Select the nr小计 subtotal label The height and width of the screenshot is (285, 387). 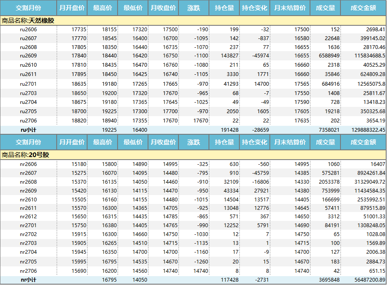pyautogui.click(x=28, y=280)
